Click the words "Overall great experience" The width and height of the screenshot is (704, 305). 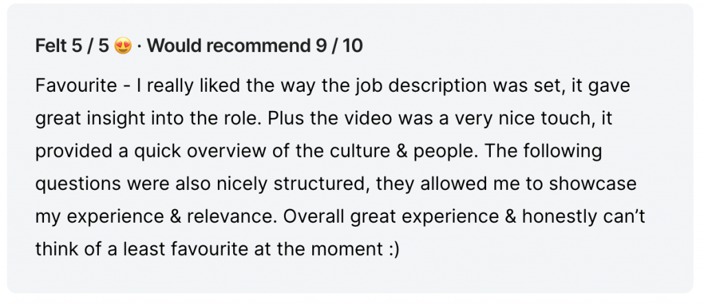pyautogui.click(x=391, y=217)
